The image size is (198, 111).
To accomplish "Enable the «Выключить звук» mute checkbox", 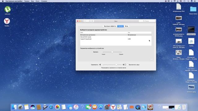I will pyautogui.click(x=128, y=65).
